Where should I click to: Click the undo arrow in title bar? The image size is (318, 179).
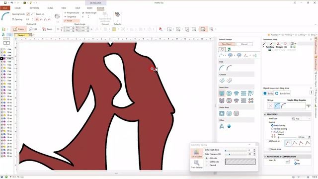click(11, 3)
